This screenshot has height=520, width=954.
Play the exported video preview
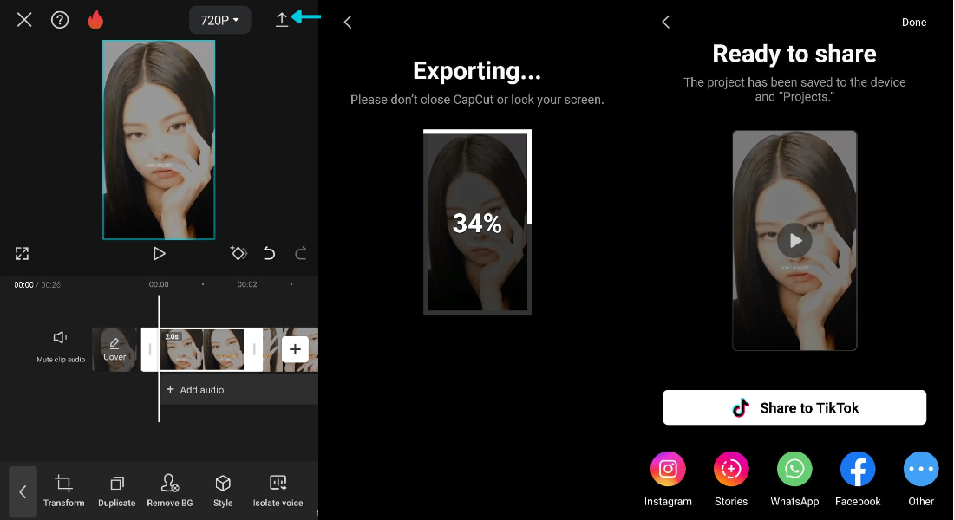tap(794, 241)
